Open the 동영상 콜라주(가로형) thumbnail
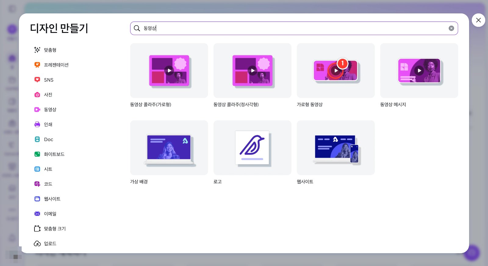488x266 pixels. (x=169, y=70)
